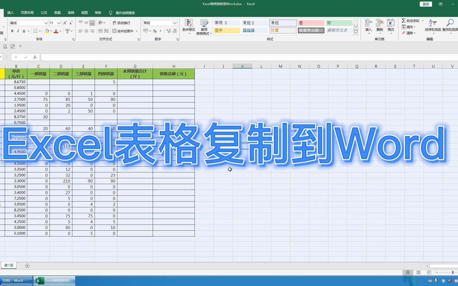Click the print preview icon in quick toolbar

point(5,46)
